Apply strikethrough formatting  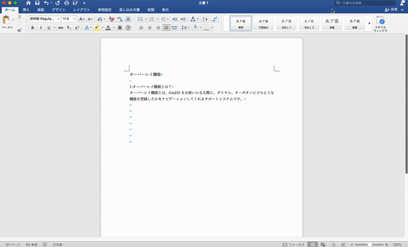(61, 28)
